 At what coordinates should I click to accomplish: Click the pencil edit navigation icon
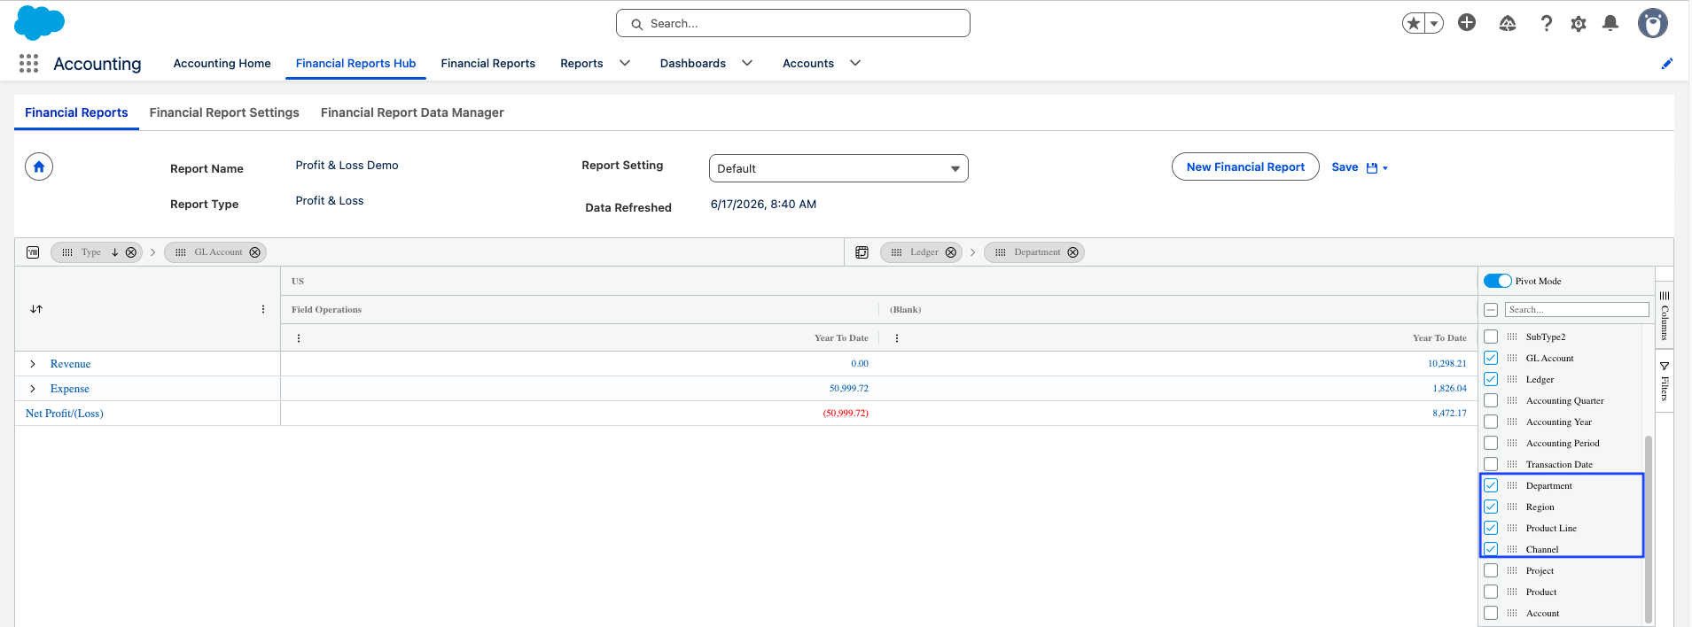click(x=1667, y=63)
